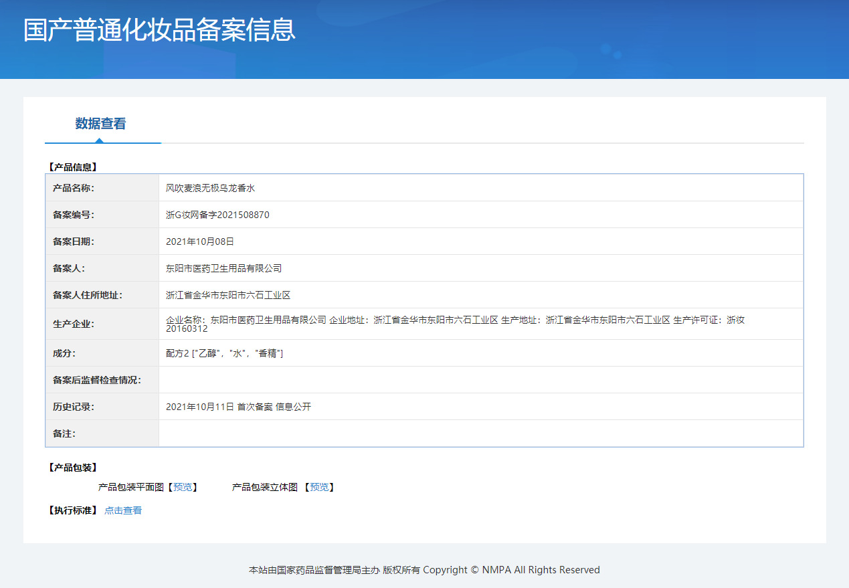This screenshot has height=588, width=849.
Task: Click the NMPA copyright footer text
Action: click(424, 570)
